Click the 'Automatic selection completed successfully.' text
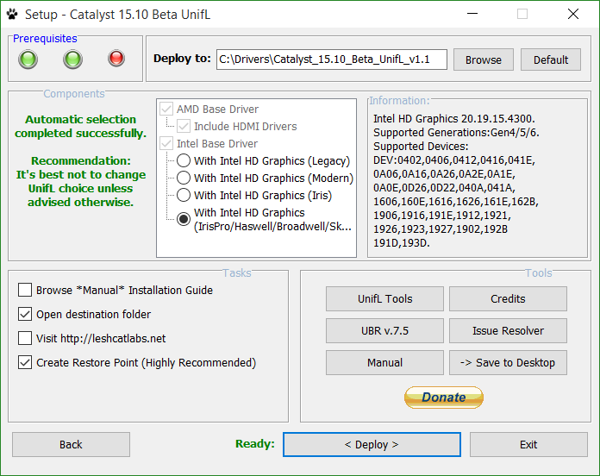Viewport: 600px width, 476px height. (80, 126)
